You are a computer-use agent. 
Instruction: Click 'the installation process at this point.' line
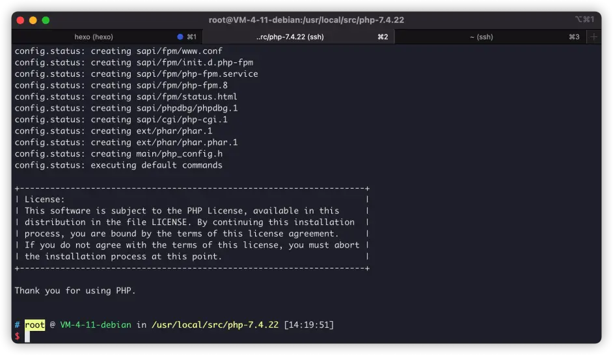(x=123, y=257)
